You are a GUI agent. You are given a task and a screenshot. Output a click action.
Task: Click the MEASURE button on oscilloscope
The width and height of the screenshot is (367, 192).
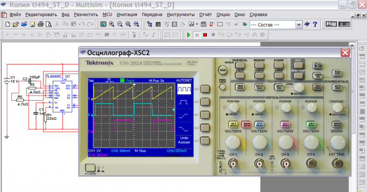point(259,65)
